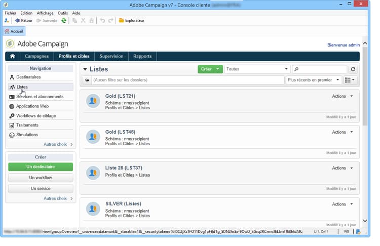The height and width of the screenshot is (246, 380).
Task: Click Autres choix under the Navigation panel
Action: pyautogui.click(x=58, y=144)
